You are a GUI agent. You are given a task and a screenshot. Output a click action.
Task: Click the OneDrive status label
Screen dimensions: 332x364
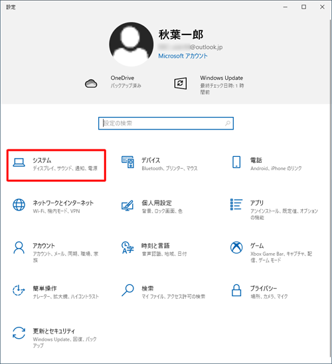pyautogui.click(x=125, y=86)
